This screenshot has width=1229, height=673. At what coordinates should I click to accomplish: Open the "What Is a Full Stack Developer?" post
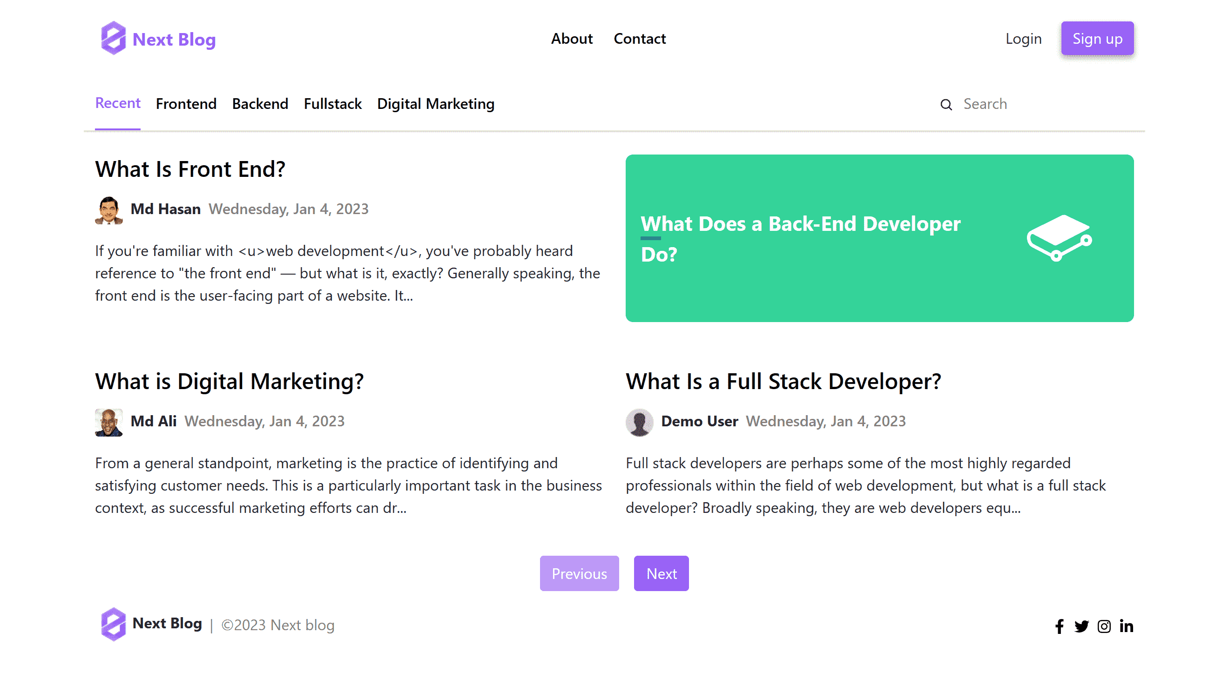[783, 382]
